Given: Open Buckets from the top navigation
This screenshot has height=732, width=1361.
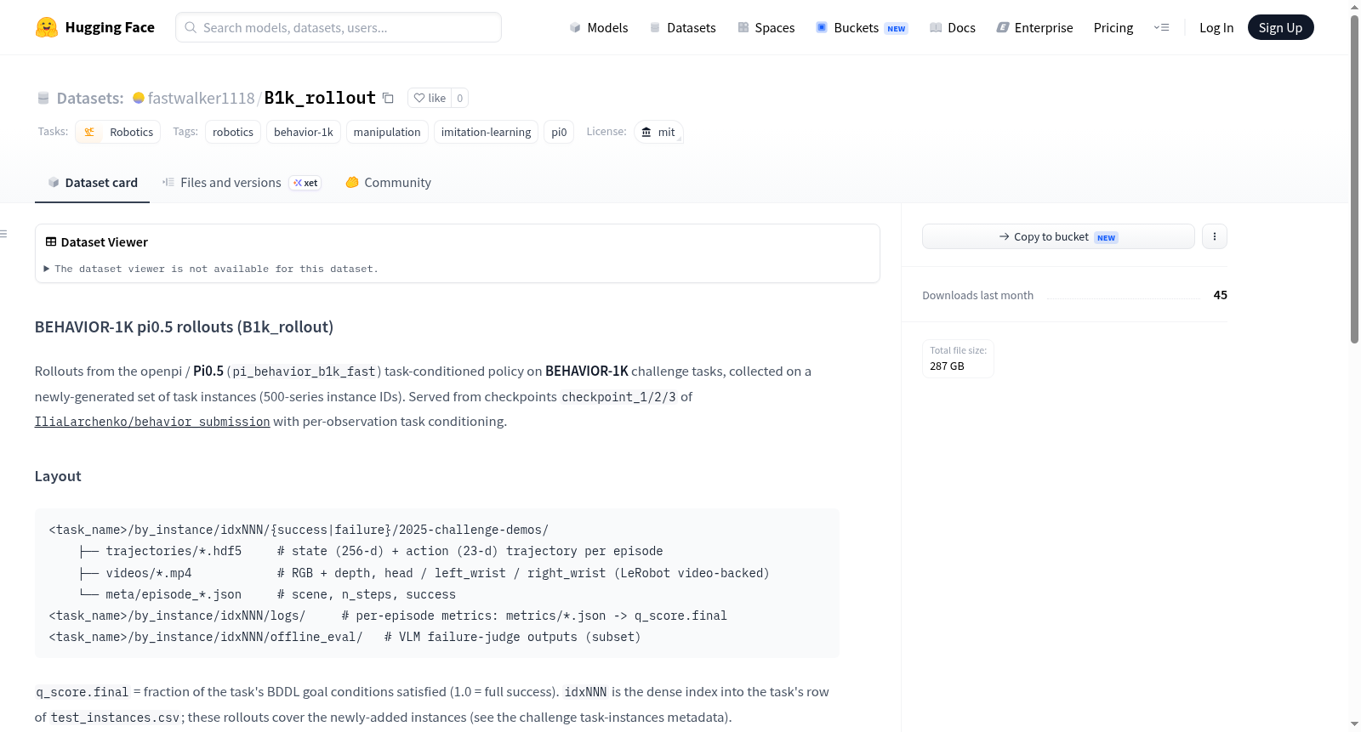Looking at the screenshot, I should 862,27.
